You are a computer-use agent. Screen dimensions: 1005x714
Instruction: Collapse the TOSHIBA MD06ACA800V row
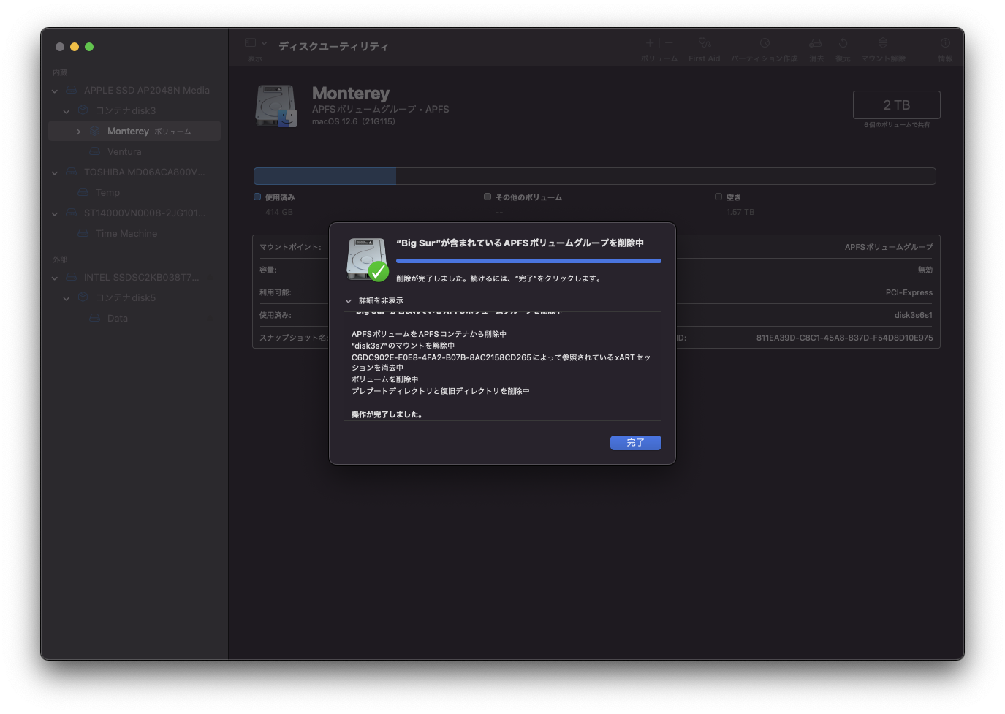pyautogui.click(x=55, y=172)
